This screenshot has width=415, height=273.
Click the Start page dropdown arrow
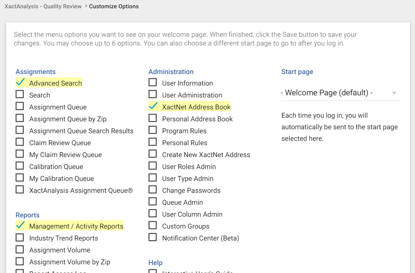coord(394,93)
